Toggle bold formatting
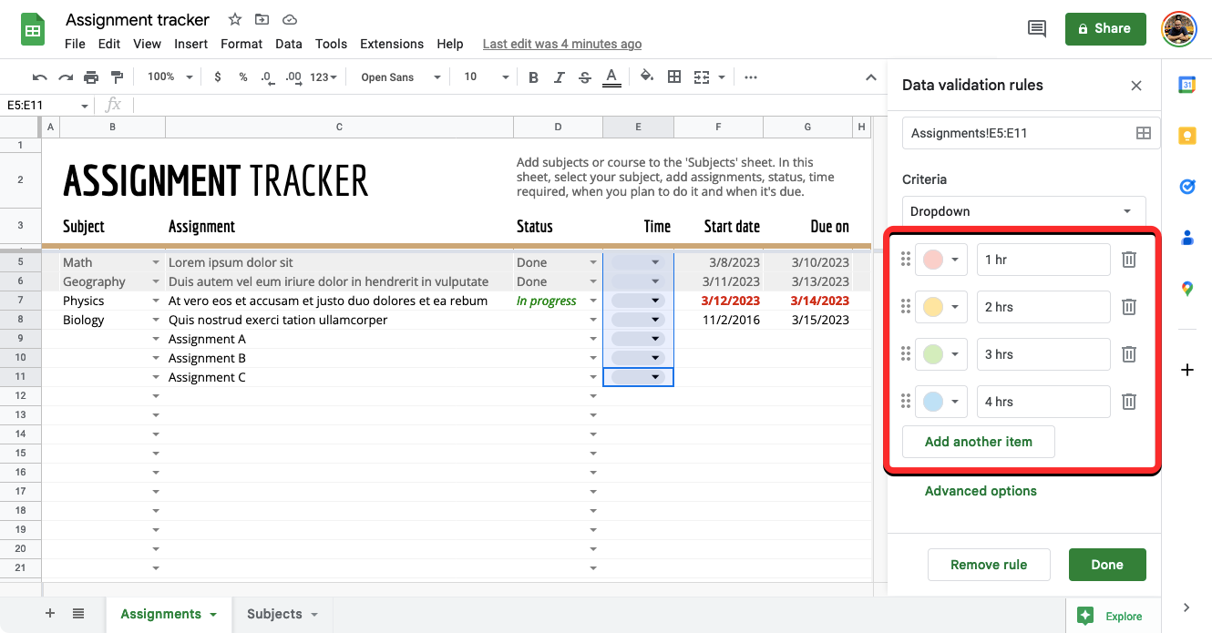 tap(534, 77)
